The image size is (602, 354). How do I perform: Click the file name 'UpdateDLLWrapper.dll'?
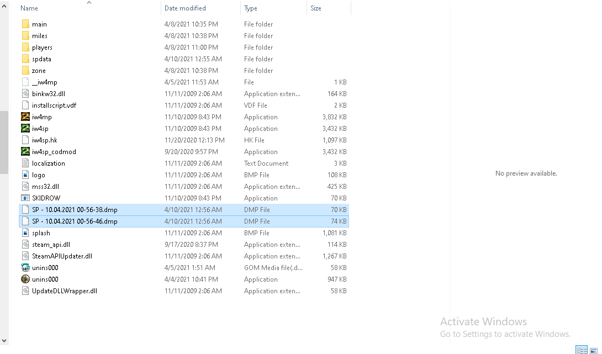pos(65,291)
